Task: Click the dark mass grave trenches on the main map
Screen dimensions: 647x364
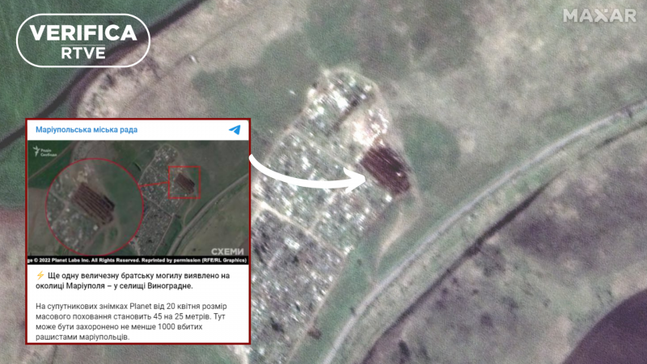Action: [x=387, y=169]
